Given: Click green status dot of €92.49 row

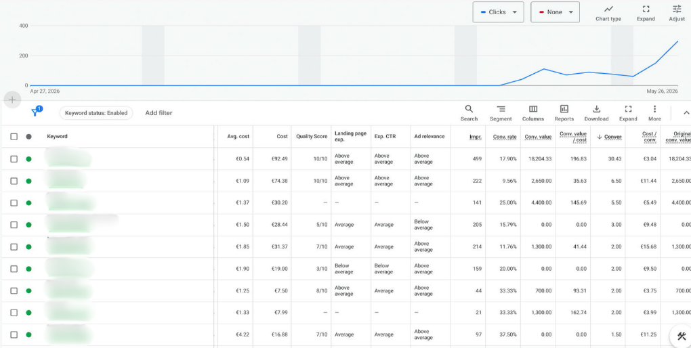Looking at the screenshot, I should [x=28, y=159].
